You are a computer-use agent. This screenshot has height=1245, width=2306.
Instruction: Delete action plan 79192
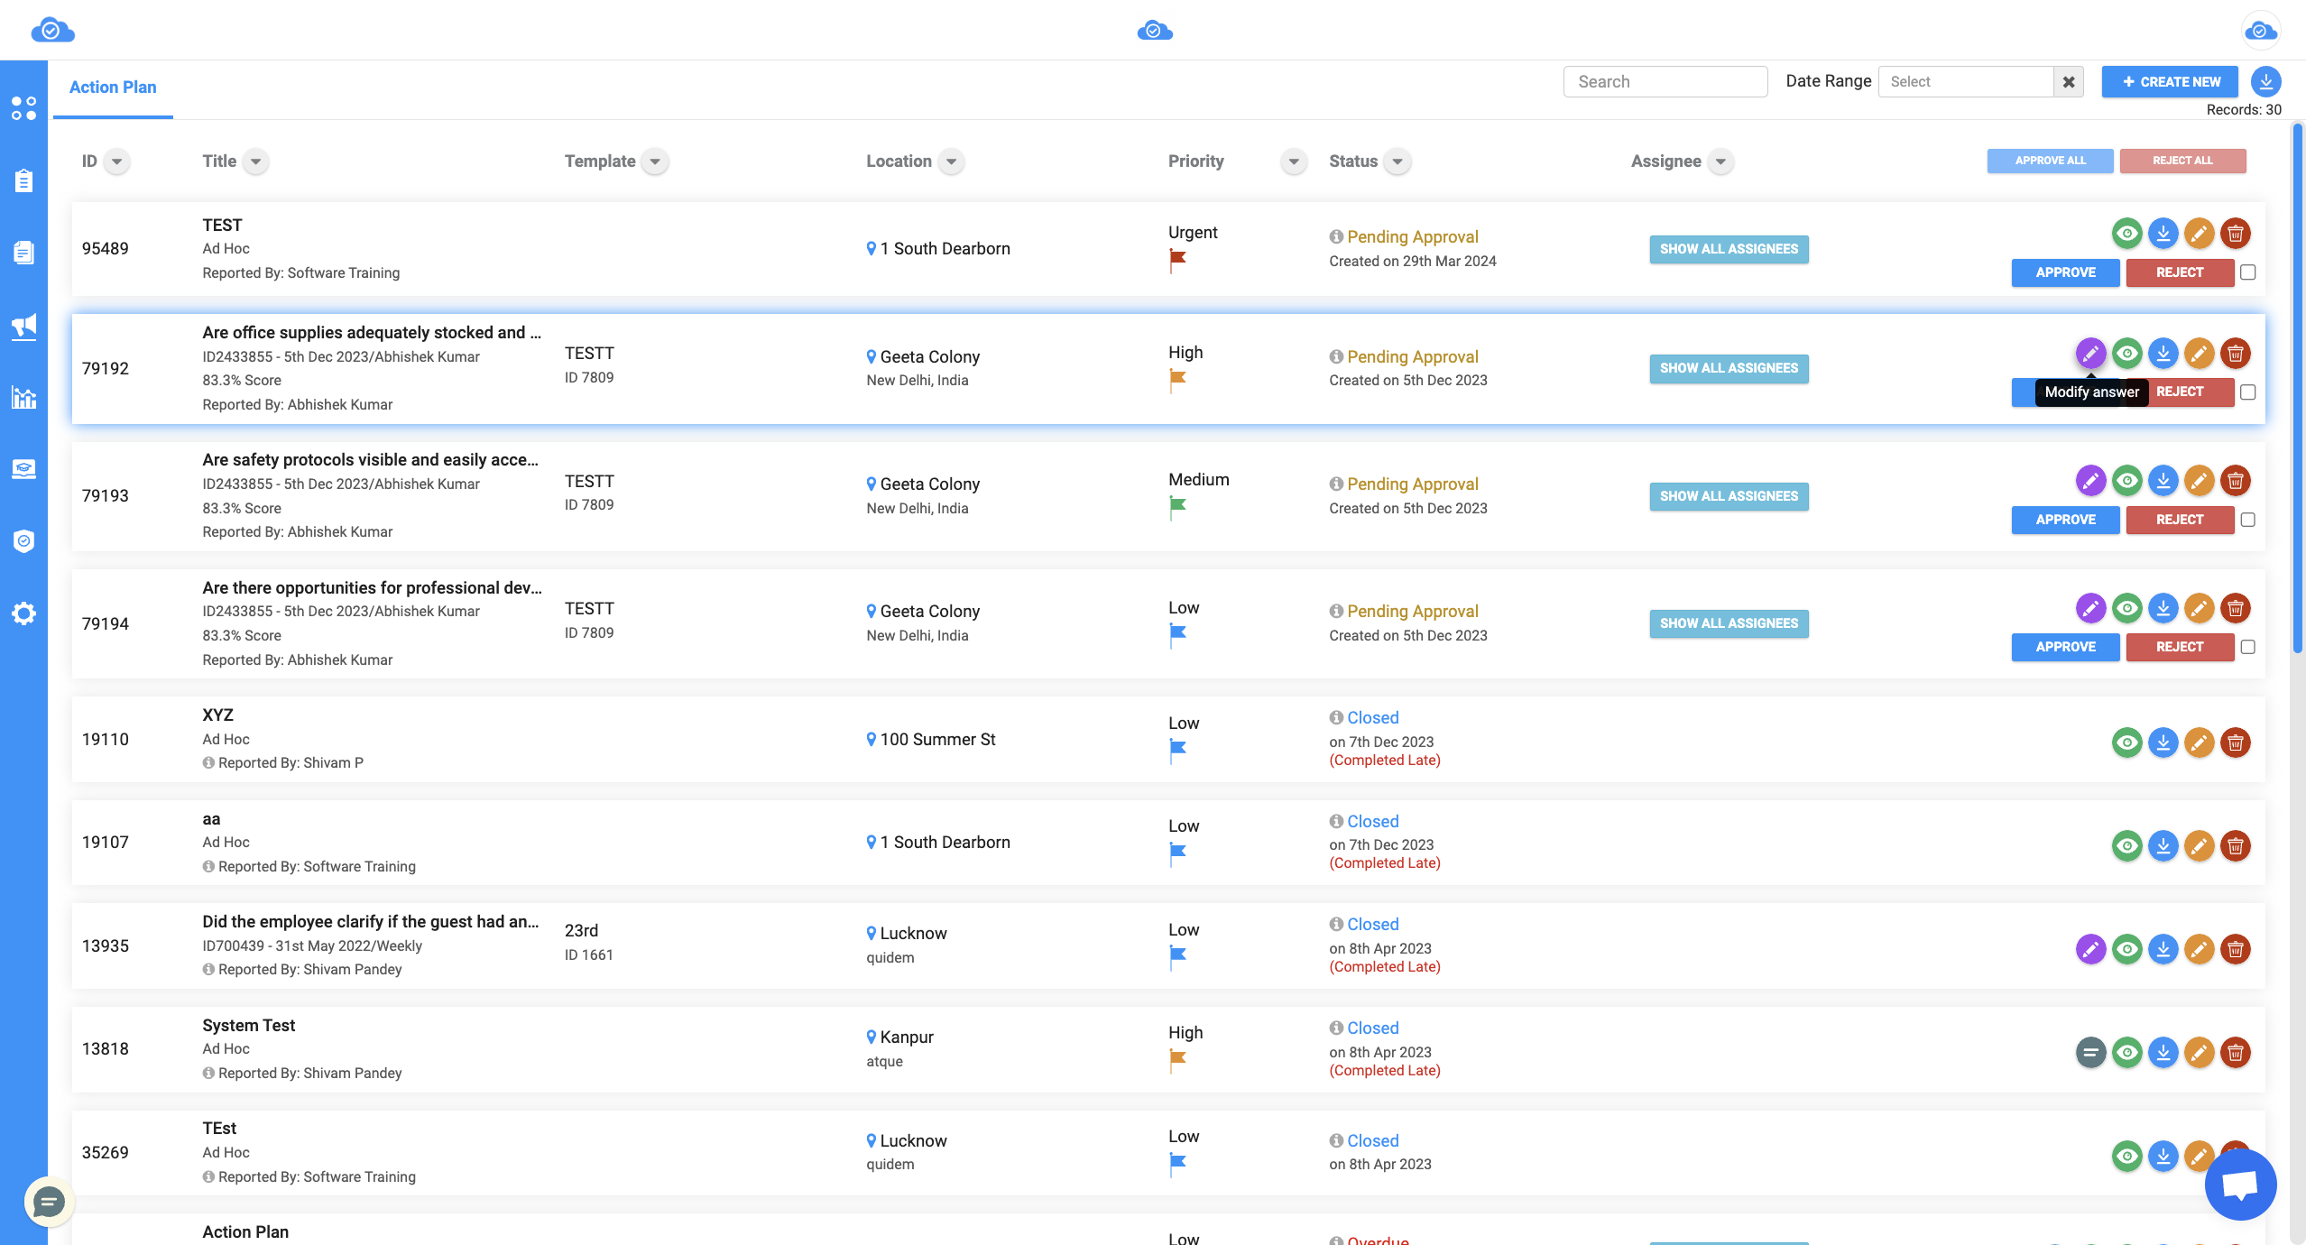(2235, 353)
